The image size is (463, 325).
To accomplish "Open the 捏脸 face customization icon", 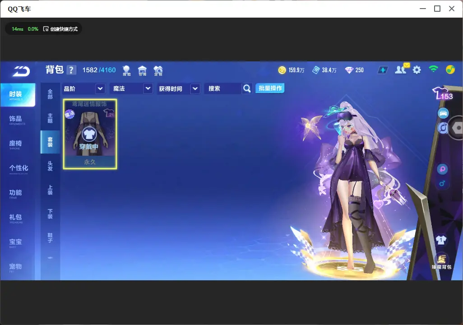I will 126,70.
